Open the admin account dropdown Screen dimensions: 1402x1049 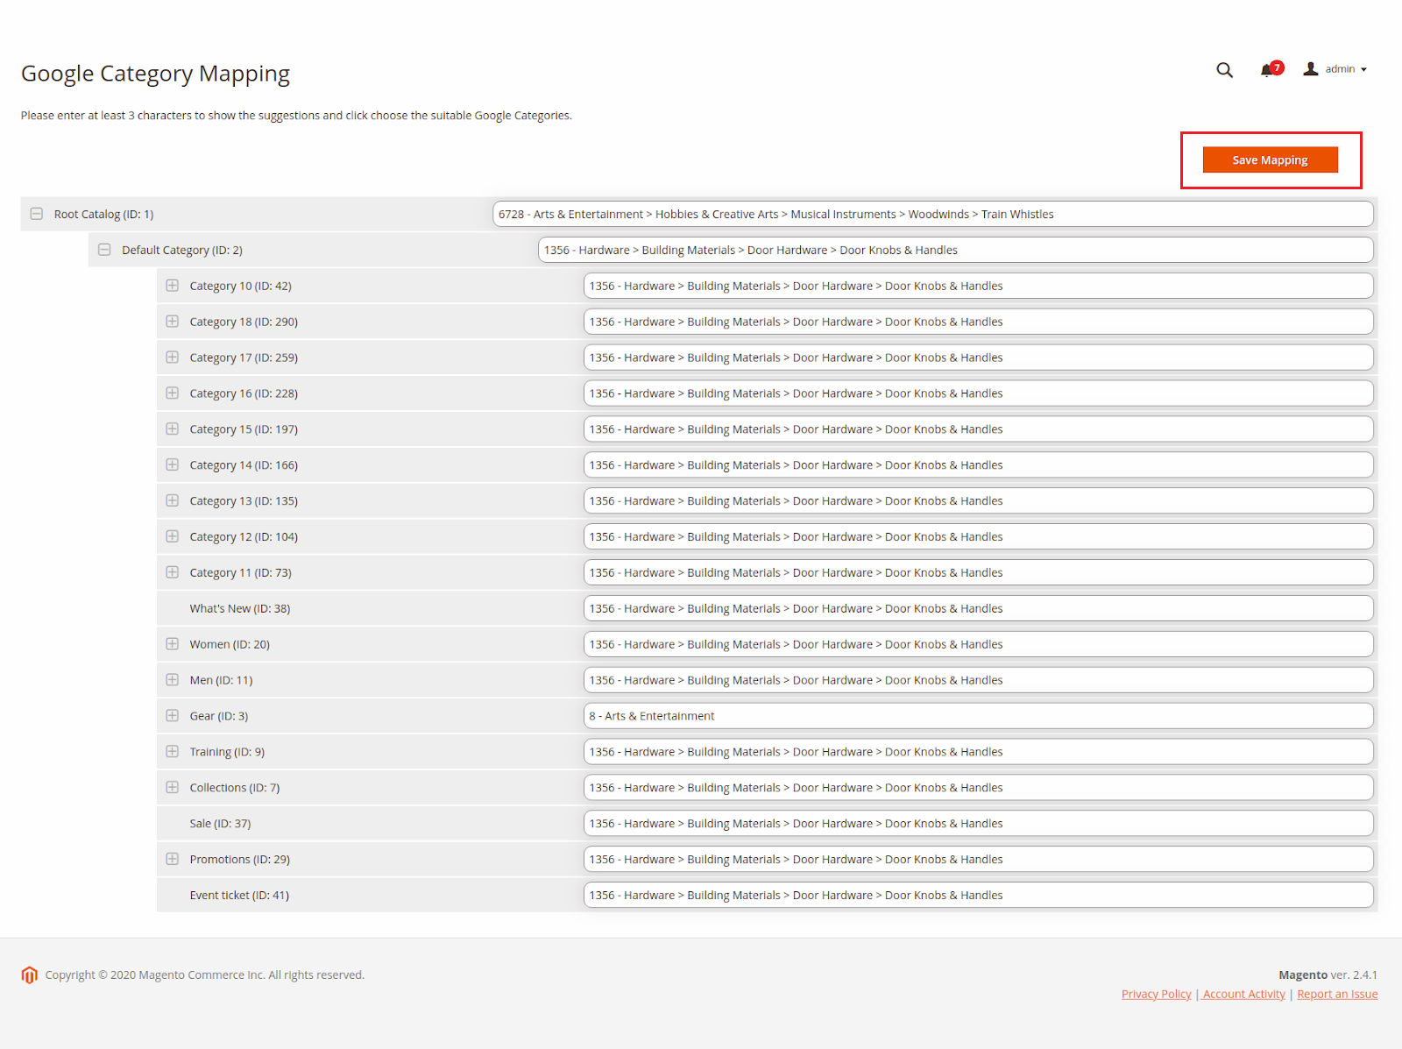(x=1335, y=69)
